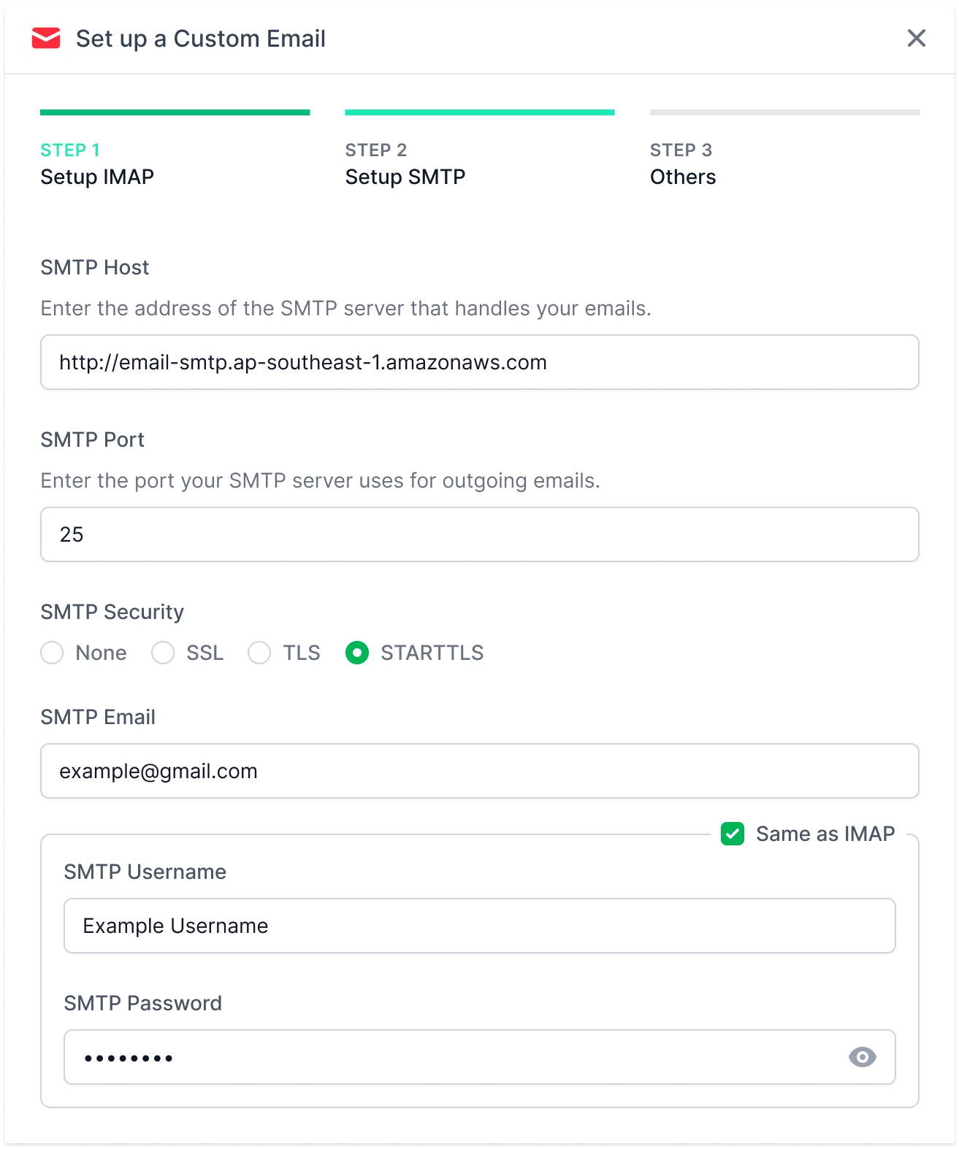Select the STARTTLS radio button

click(357, 653)
